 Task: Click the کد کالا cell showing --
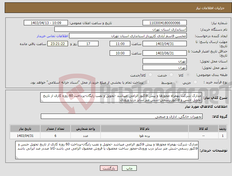click(203, 136)
